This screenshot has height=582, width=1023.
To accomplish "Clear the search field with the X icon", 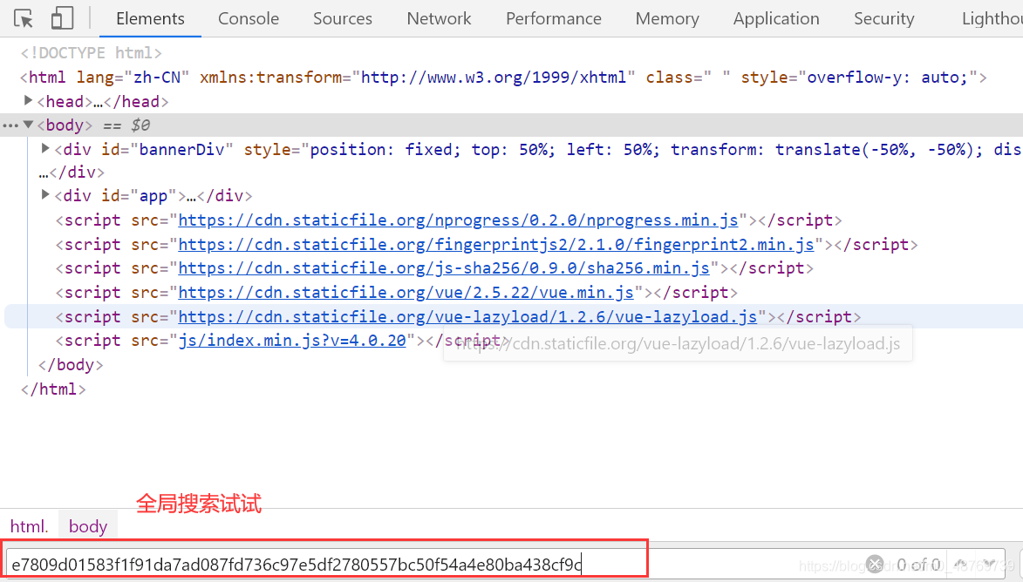I will pos(875,564).
